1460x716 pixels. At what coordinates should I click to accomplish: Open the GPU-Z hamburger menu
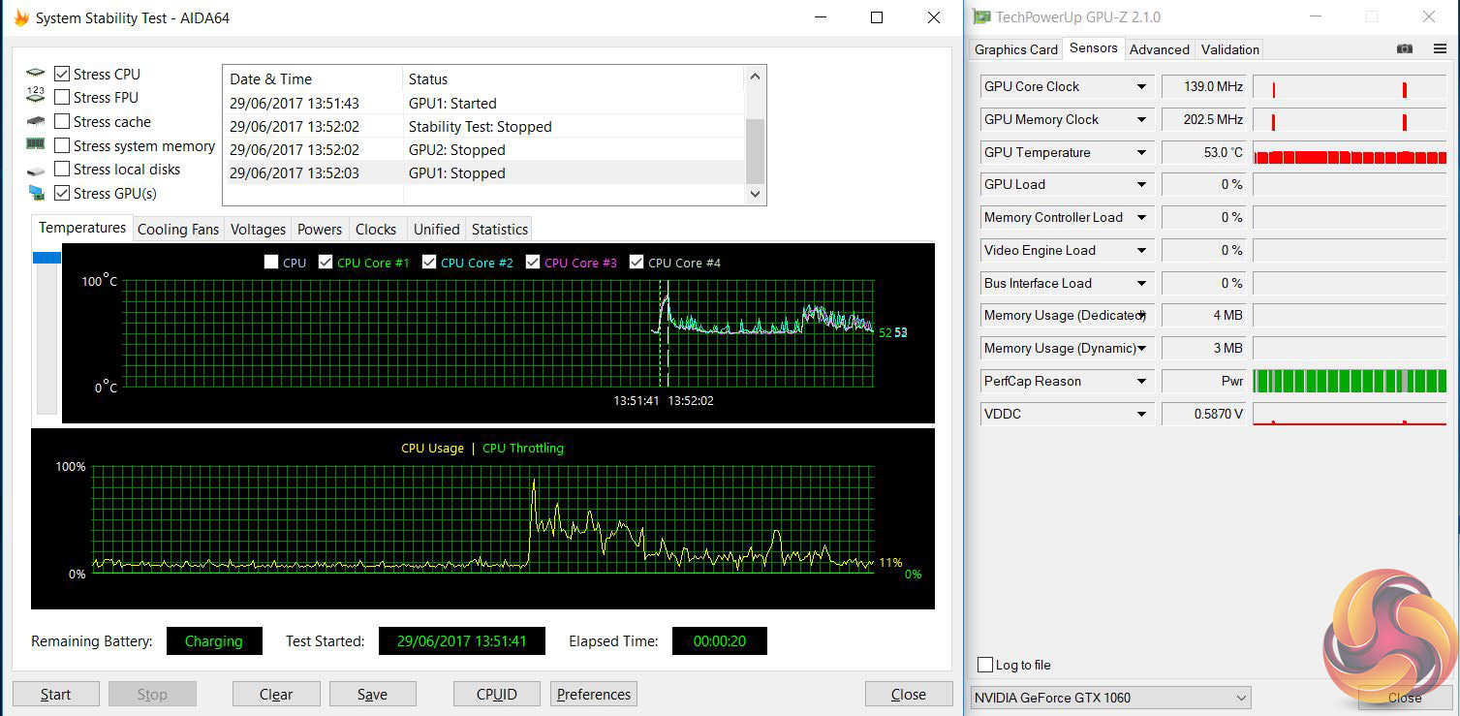[1440, 49]
